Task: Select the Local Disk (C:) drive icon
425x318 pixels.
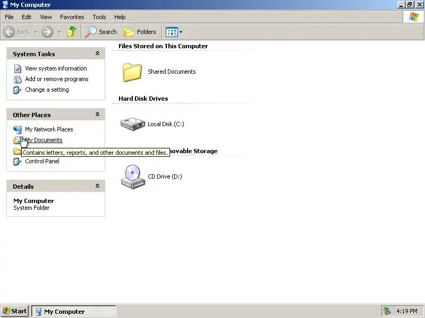Action: click(132, 124)
